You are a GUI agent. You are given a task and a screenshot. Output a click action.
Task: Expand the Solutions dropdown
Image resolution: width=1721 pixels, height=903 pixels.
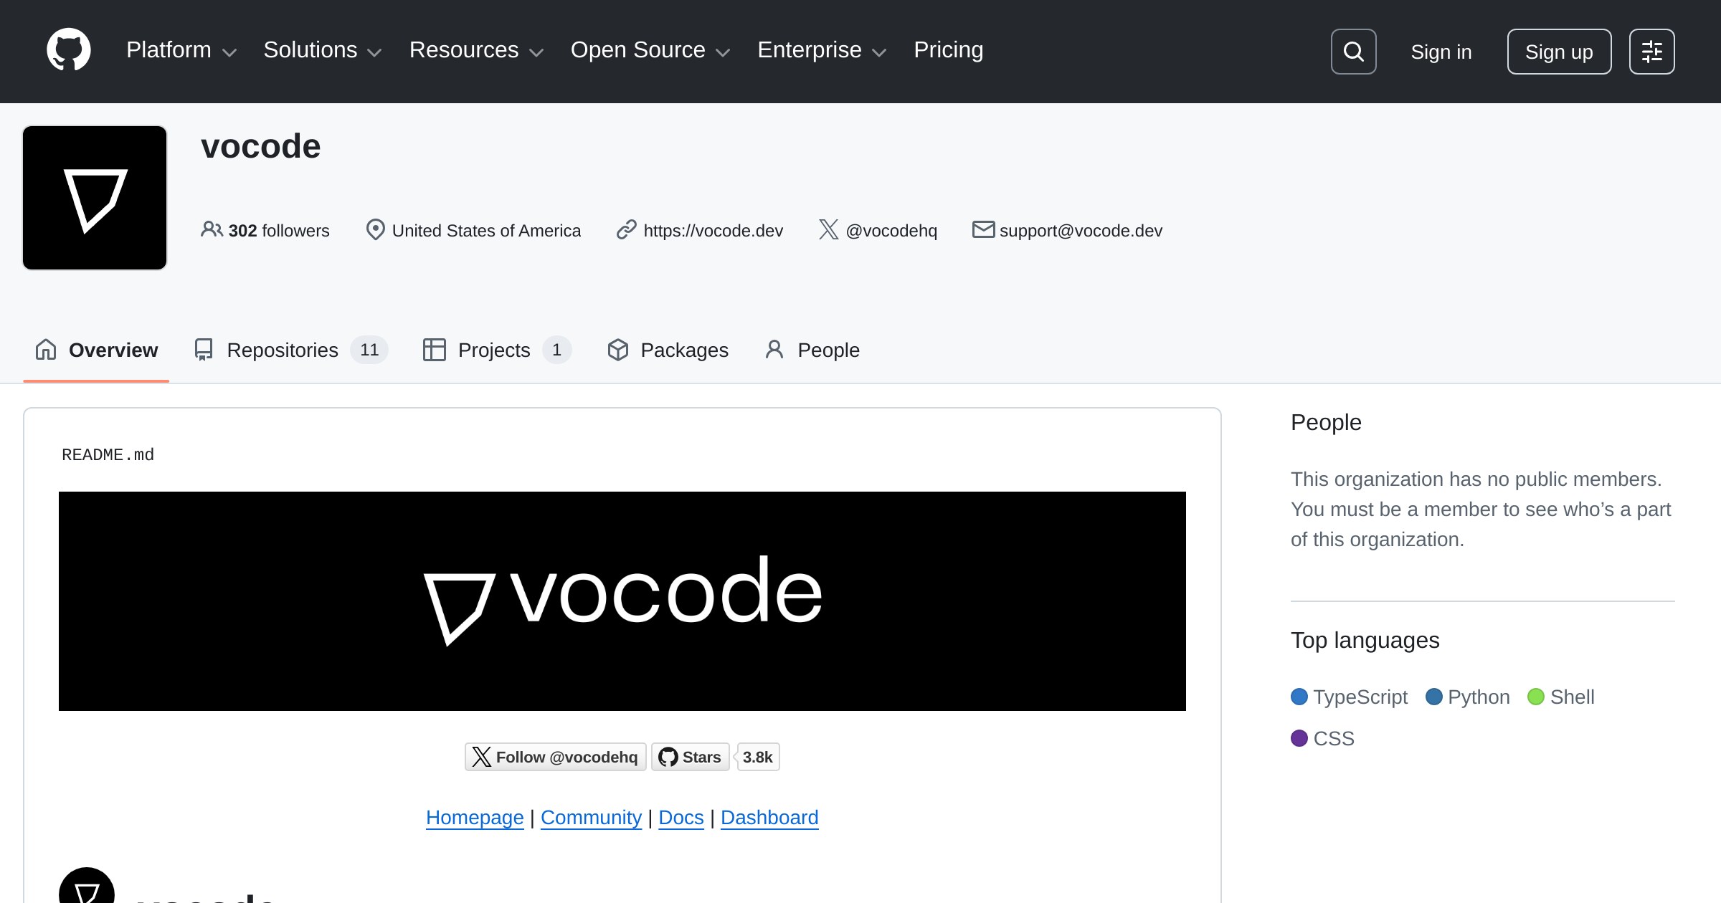coord(322,50)
